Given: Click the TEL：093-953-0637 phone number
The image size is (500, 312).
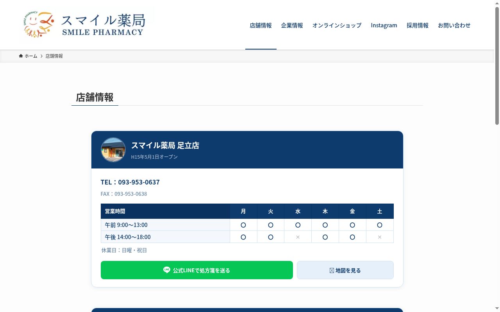Looking at the screenshot, I should point(130,182).
